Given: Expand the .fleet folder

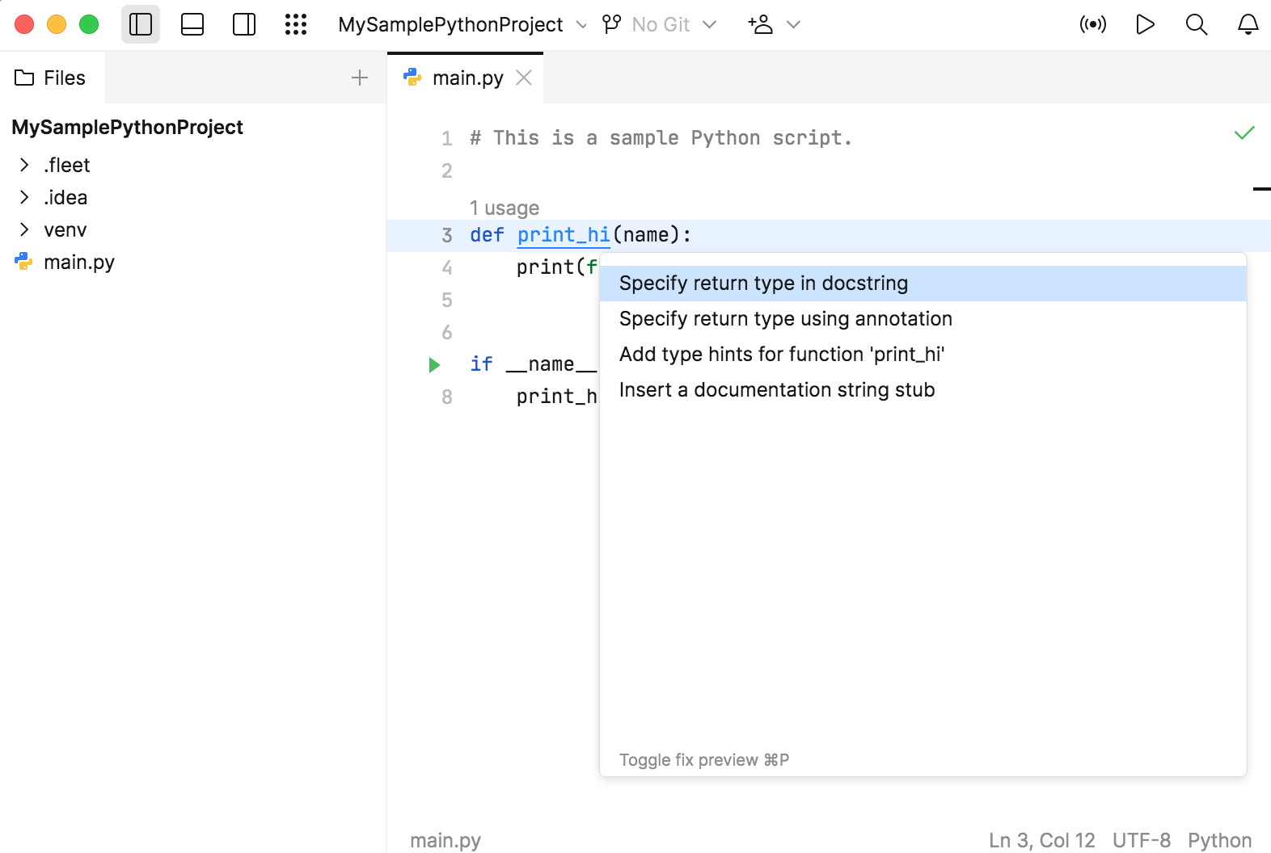Looking at the screenshot, I should pos(24,165).
